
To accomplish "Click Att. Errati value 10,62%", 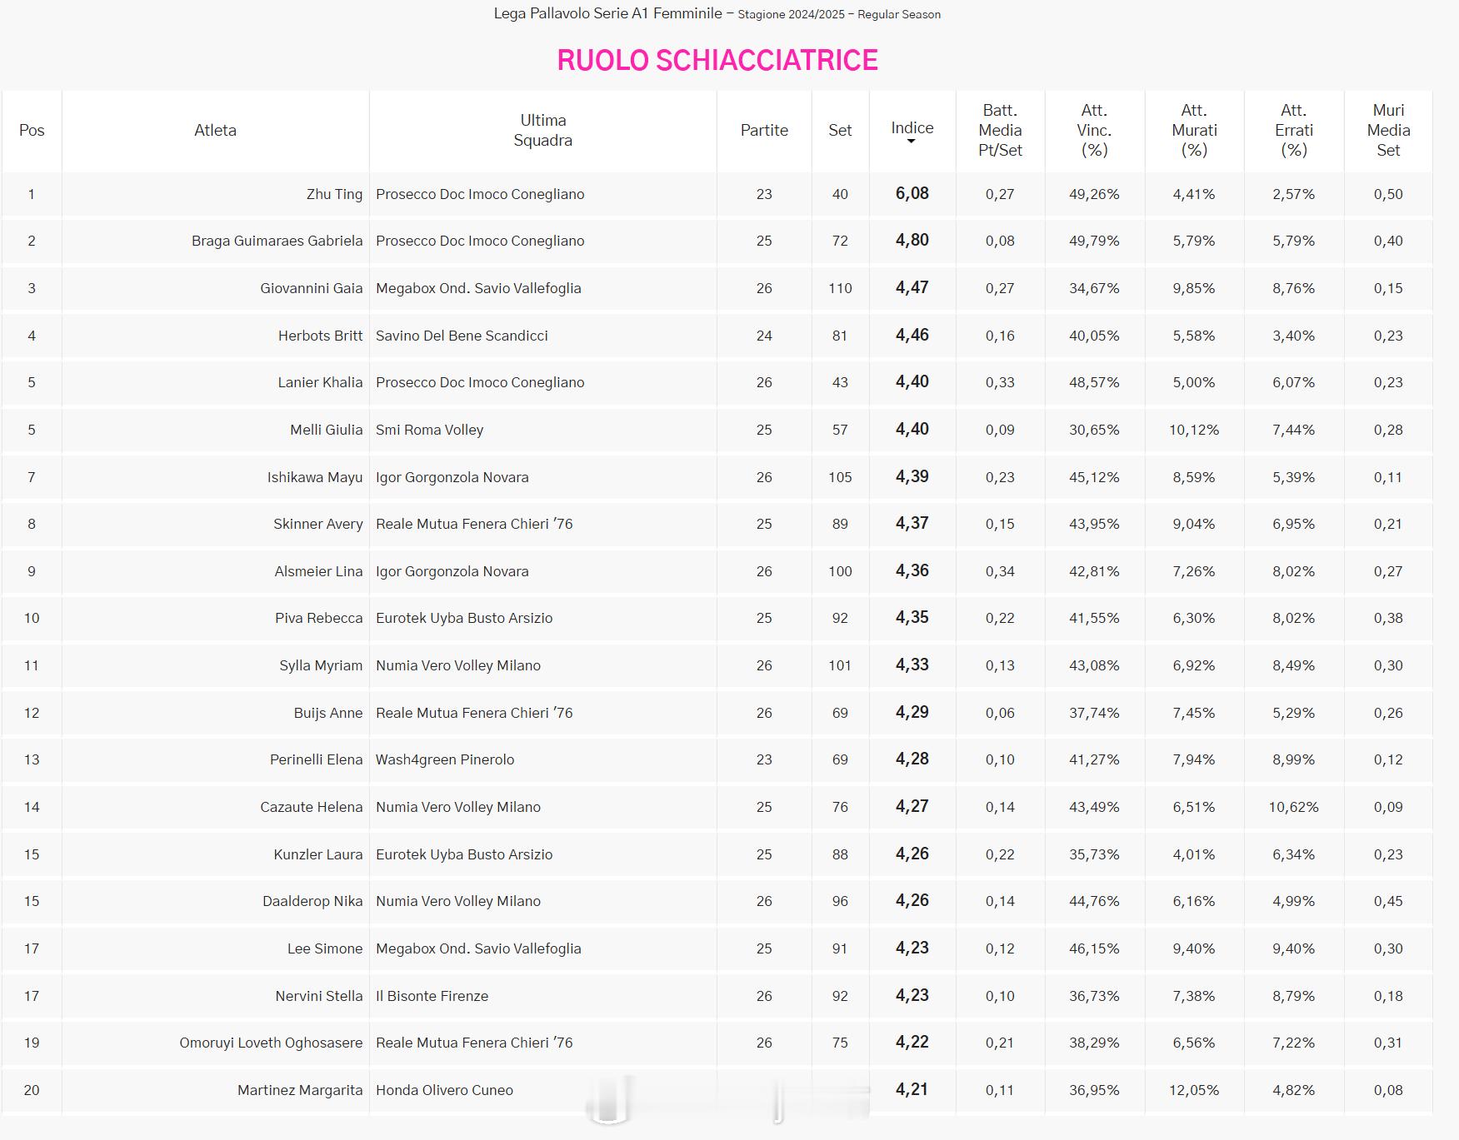I will (x=1293, y=807).
